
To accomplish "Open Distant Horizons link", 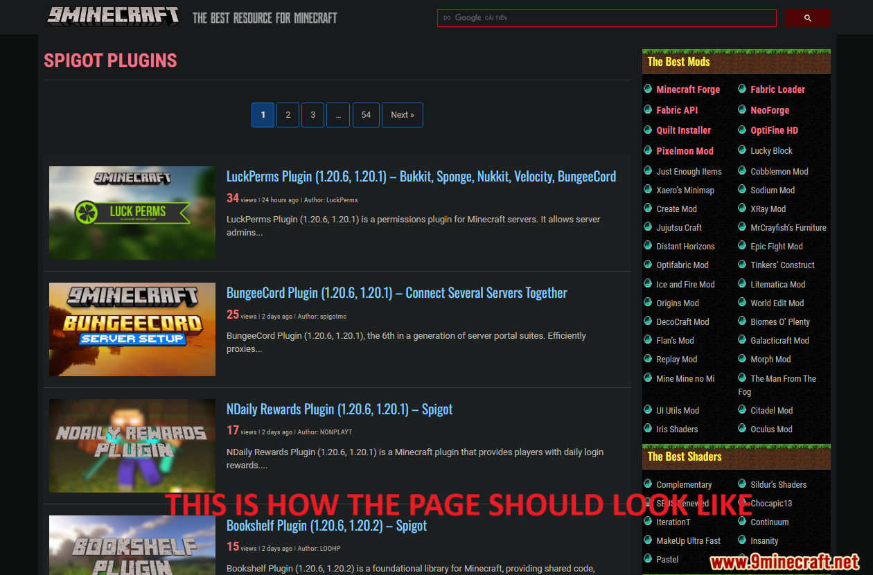I will pyautogui.click(x=685, y=247).
